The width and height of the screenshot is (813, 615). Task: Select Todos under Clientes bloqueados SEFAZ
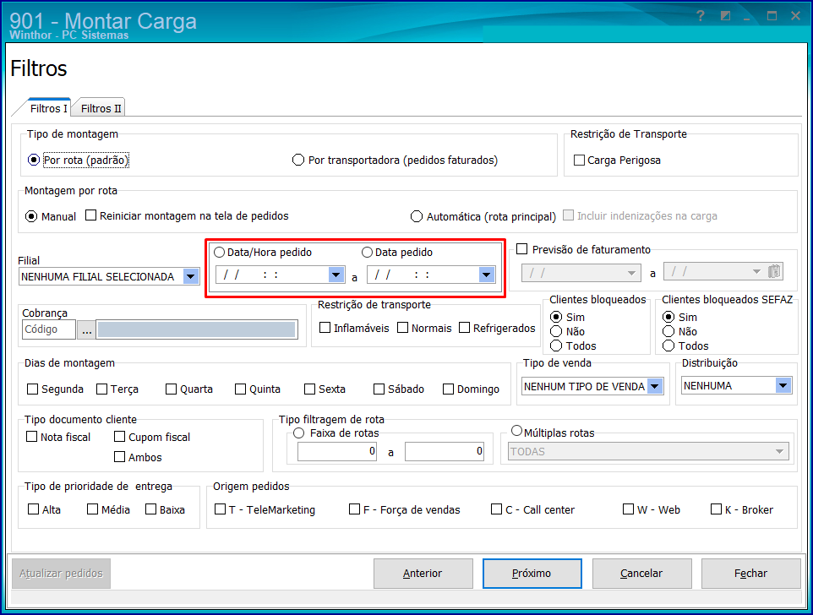[x=668, y=346]
